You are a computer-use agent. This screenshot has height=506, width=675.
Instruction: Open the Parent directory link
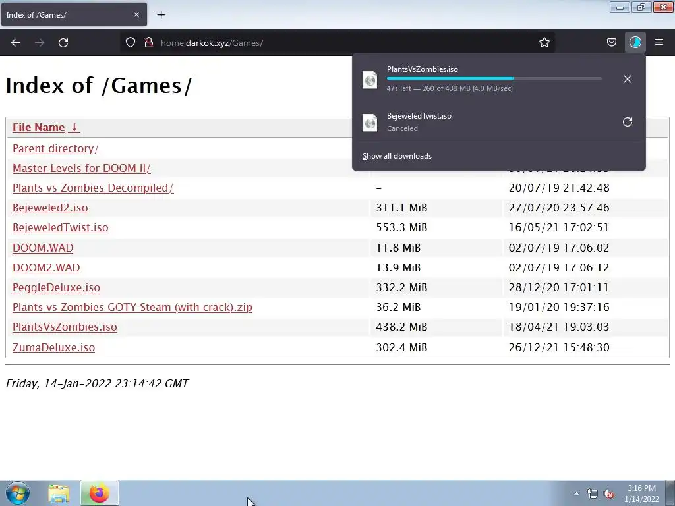point(55,148)
